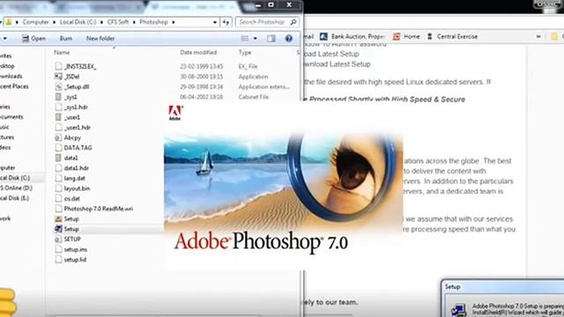Open the change view icon

pyautogui.click(x=245, y=39)
